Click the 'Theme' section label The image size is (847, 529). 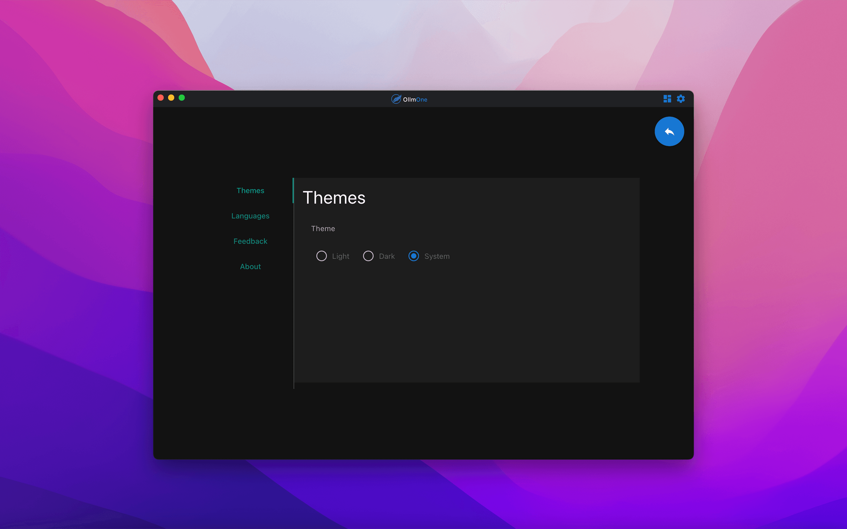coord(323,228)
